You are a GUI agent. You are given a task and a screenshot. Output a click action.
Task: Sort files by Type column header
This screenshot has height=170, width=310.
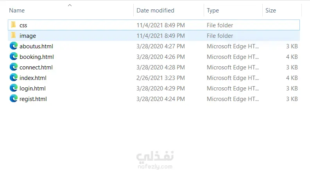click(x=213, y=11)
